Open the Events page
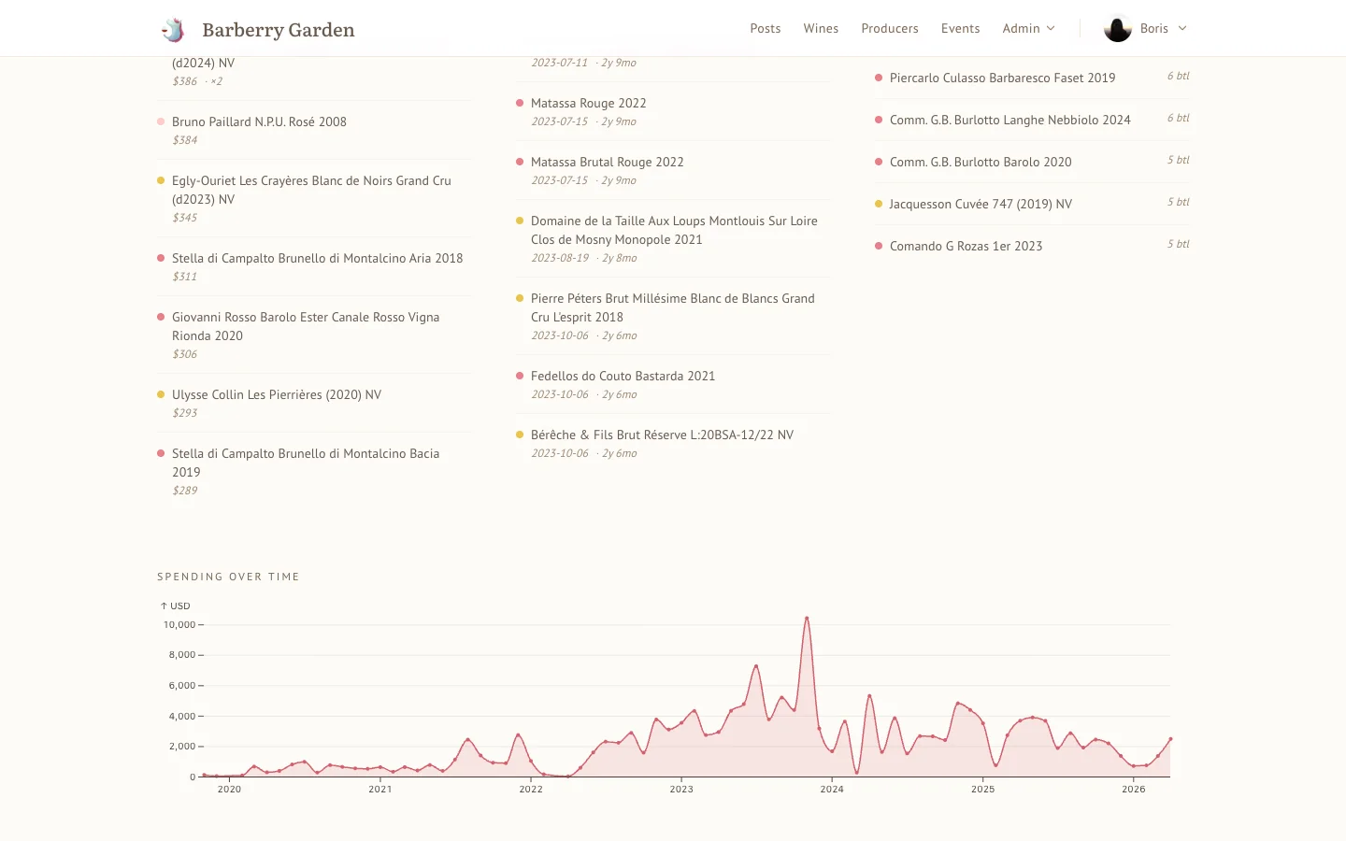 click(x=960, y=28)
